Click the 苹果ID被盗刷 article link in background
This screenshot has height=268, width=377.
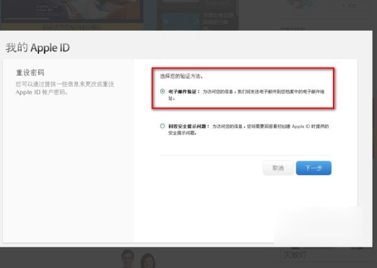(218, 22)
